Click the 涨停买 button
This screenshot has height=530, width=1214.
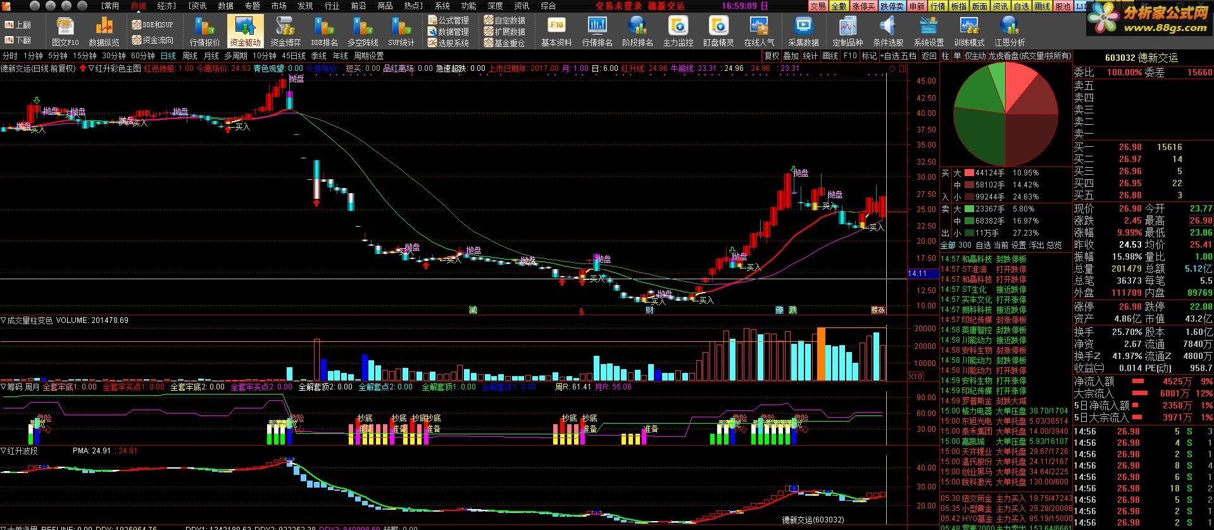[x=863, y=6]
